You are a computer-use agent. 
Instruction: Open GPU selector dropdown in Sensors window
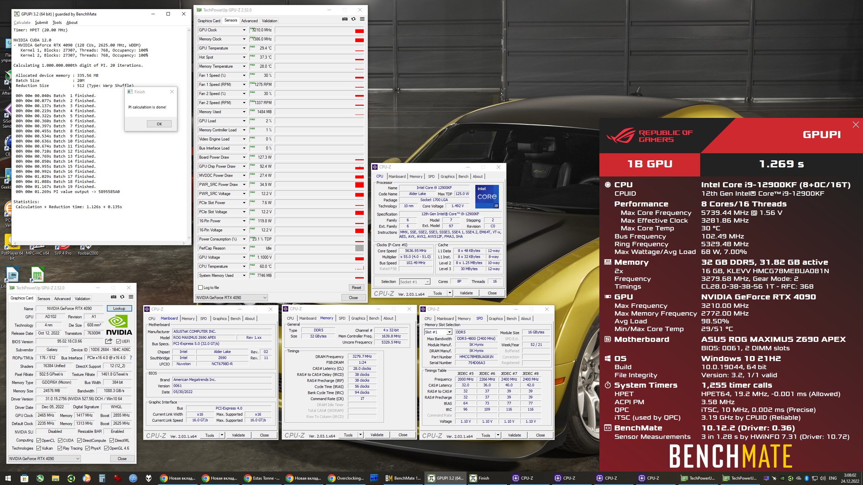pyautogui.click(x=231, y=297)
